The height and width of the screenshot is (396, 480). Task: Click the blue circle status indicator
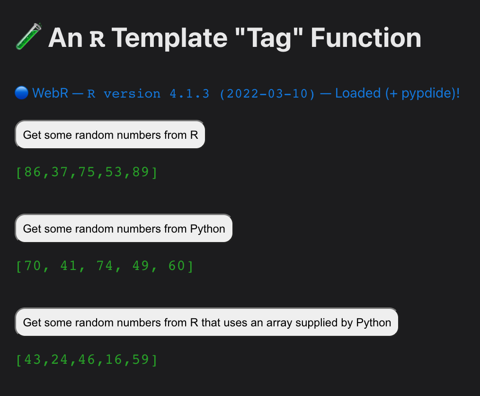(22, 93)
